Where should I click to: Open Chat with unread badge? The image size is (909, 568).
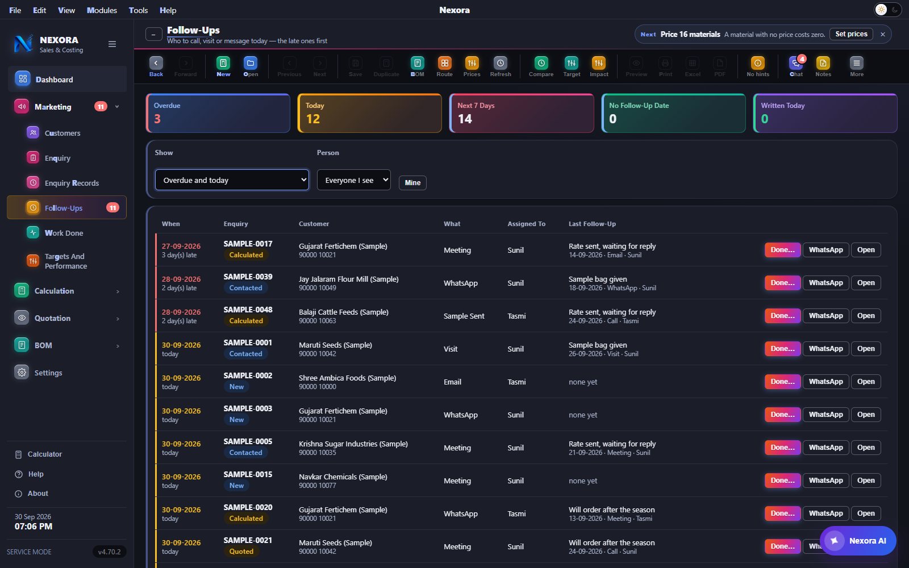point(797,66)
